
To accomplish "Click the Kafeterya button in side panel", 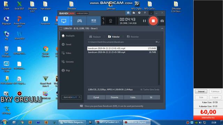I will pyautogui.click(x=215, y=92).
